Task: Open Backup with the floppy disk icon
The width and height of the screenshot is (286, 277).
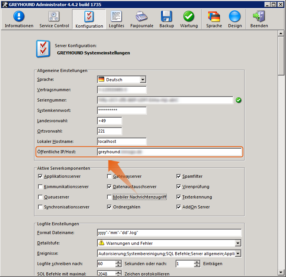Action: point(166,19)
